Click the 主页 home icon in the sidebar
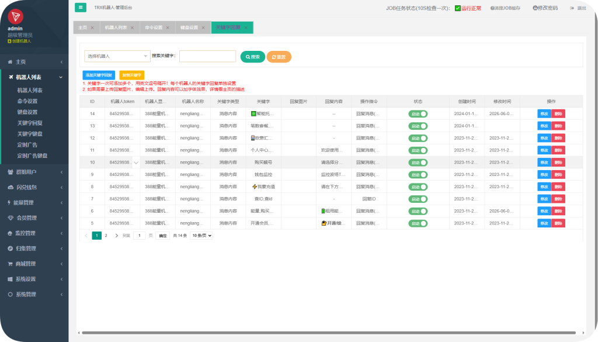598x342 pixels. (11, 62)
